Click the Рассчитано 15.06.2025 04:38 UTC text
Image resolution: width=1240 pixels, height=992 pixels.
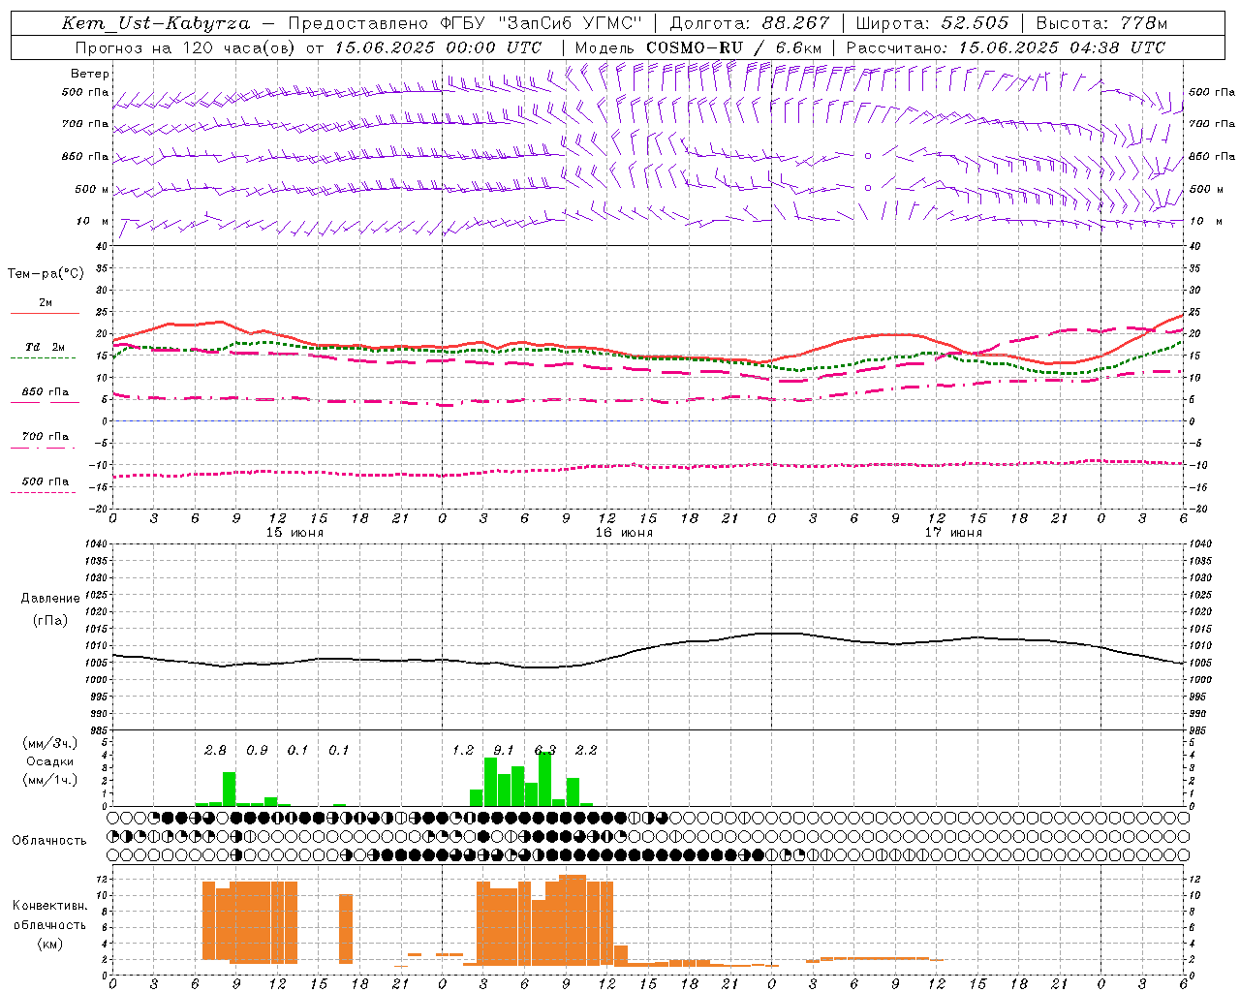click(1006, 47)
